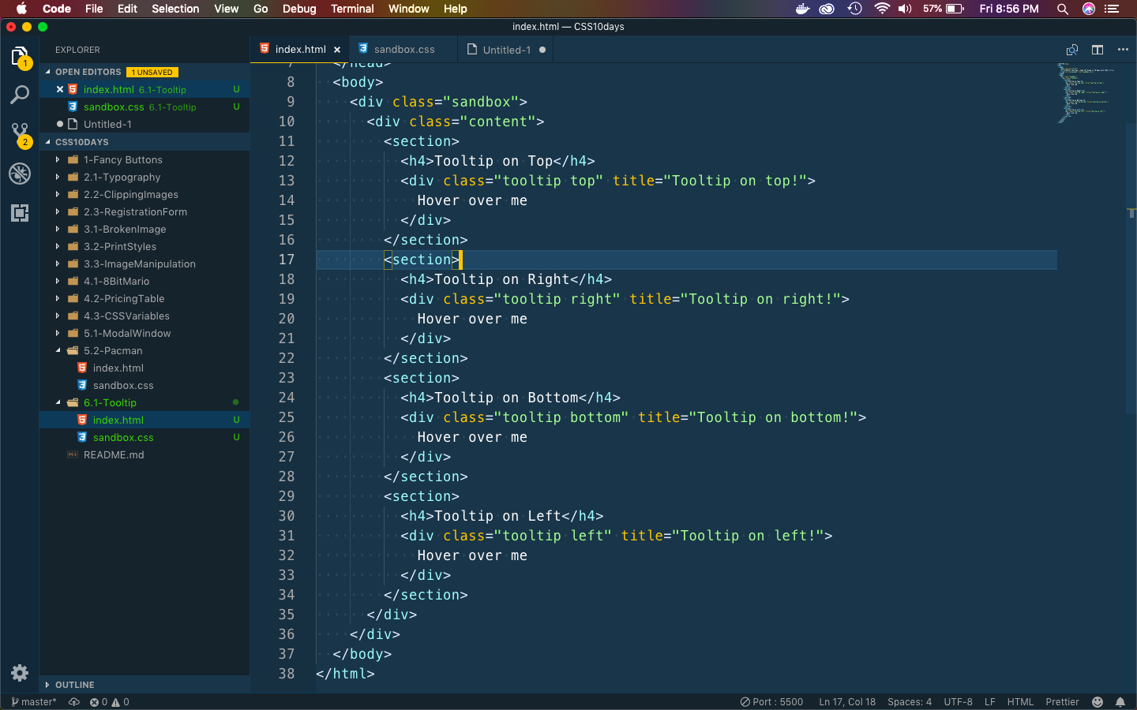Open the Creative Cloud menu bar icon
Viewport: 1137px width, 710px height.
(x=827, y=9)
